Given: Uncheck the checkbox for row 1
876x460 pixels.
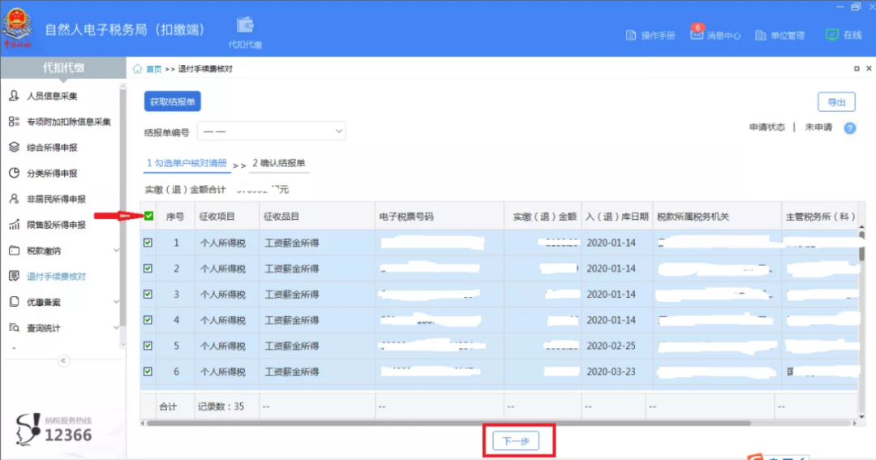Looking at the screenshot, I should pyautogui.click(x=148, y=243).
